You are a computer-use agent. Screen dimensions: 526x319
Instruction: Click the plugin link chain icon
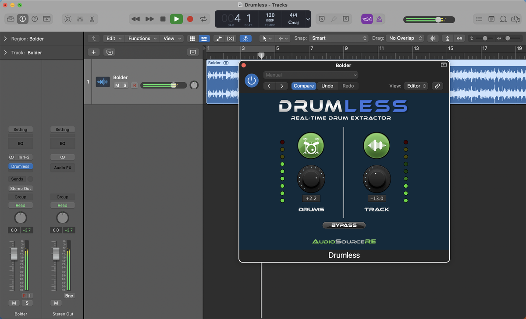click(437, 86)
